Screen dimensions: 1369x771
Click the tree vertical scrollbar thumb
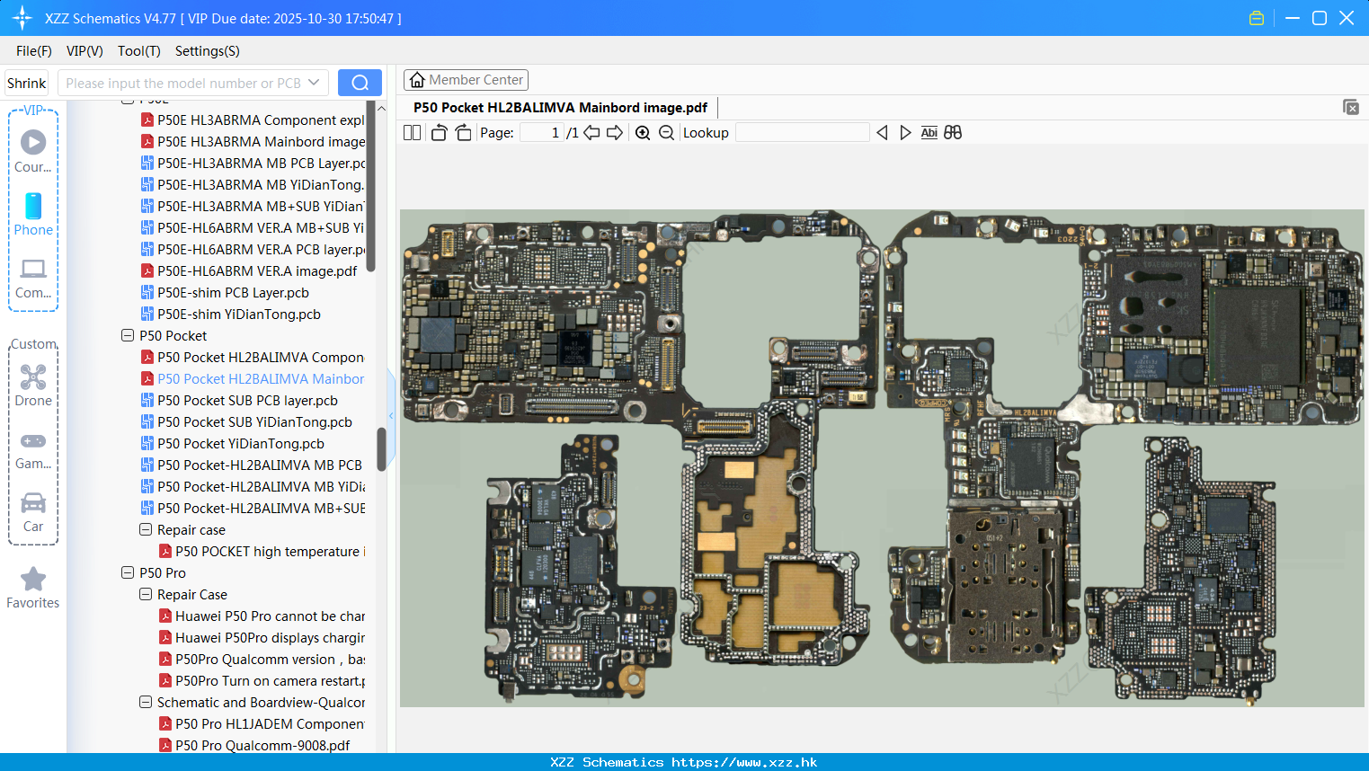tap(381, 448)
